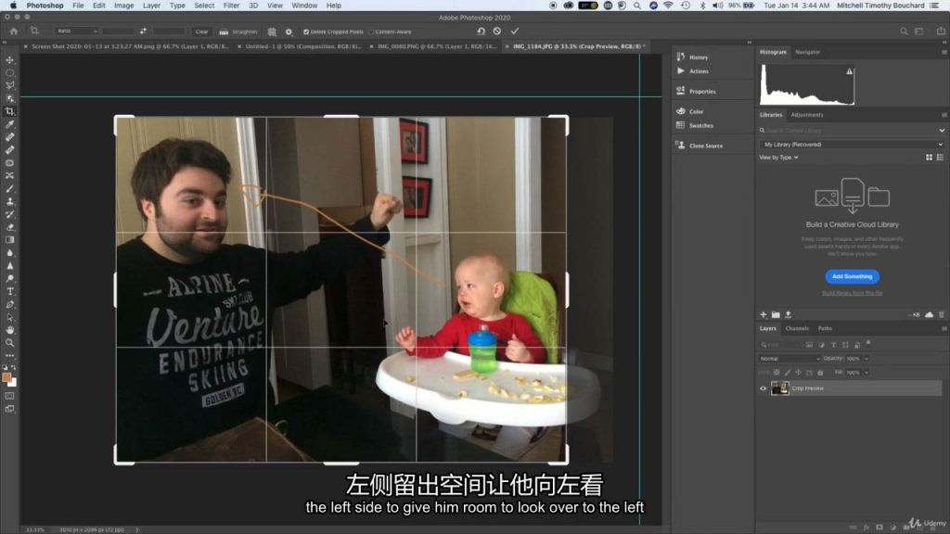Select the Elliptical Marquee tool
Viewport: 950px width, 534px height.
pos(9,72)
